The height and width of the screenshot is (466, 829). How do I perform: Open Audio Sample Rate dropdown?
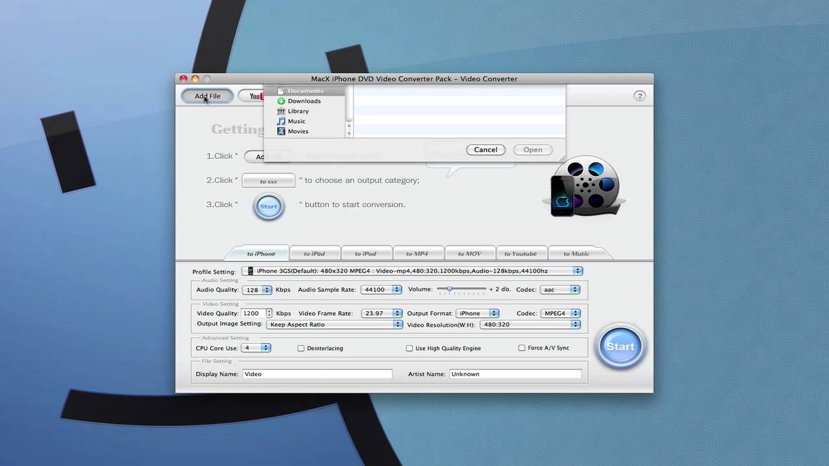click(x=381, y=290)
